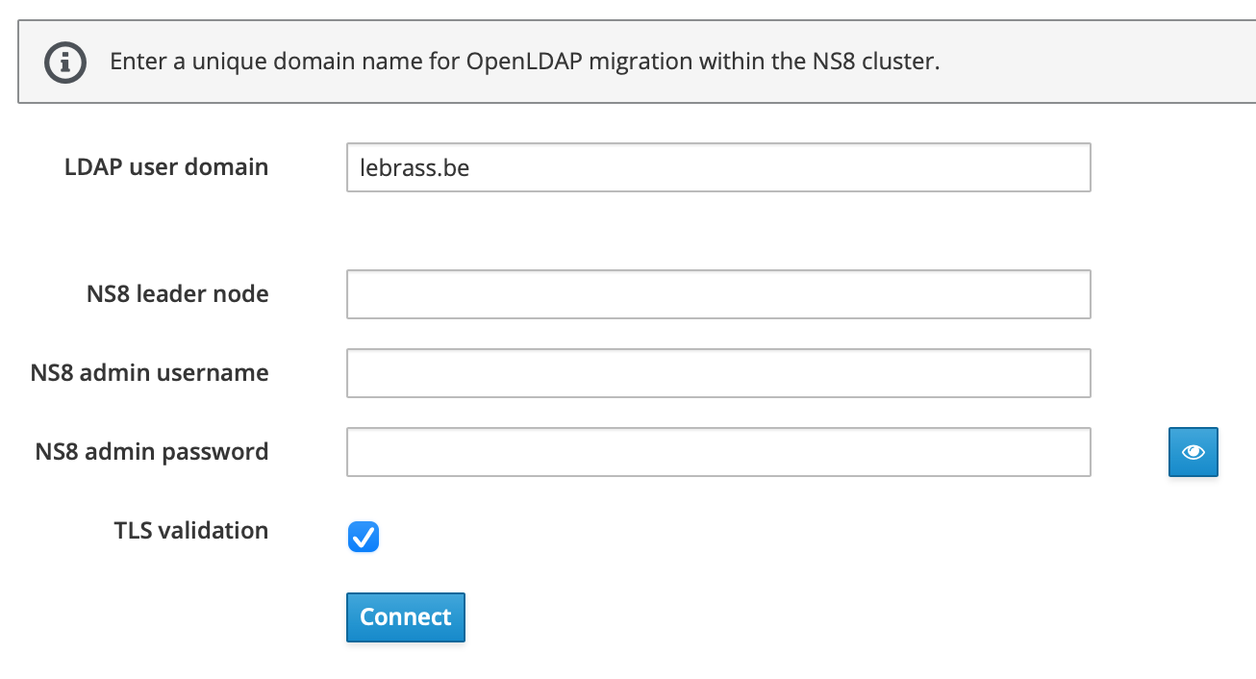Click the info circle icon in the banner
The width and height of the screenshot is (1256, 679).
coord(65,63)
